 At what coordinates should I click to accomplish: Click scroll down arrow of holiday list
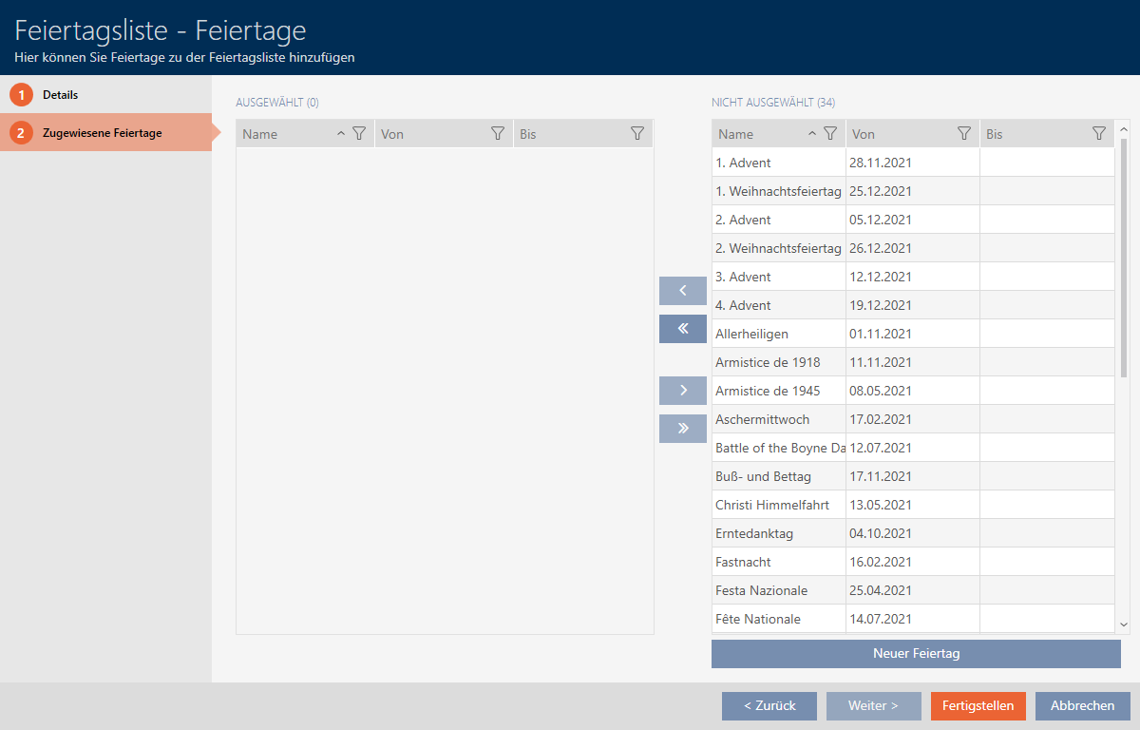1124,624
